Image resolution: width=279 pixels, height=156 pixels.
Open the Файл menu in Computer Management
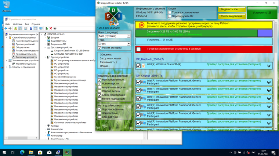8,24
